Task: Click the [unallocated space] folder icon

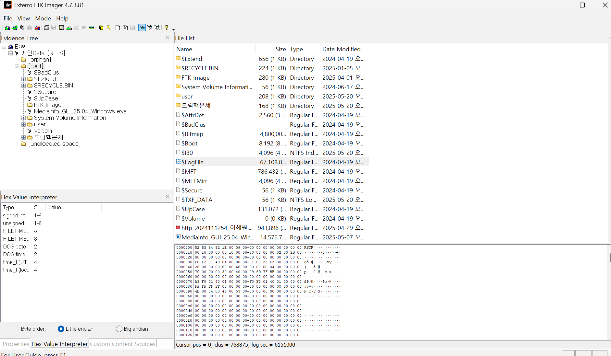Action: point(23,144)
